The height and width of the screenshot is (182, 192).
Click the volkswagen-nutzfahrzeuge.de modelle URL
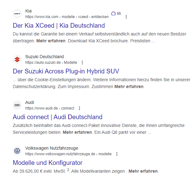click(68, 154)
